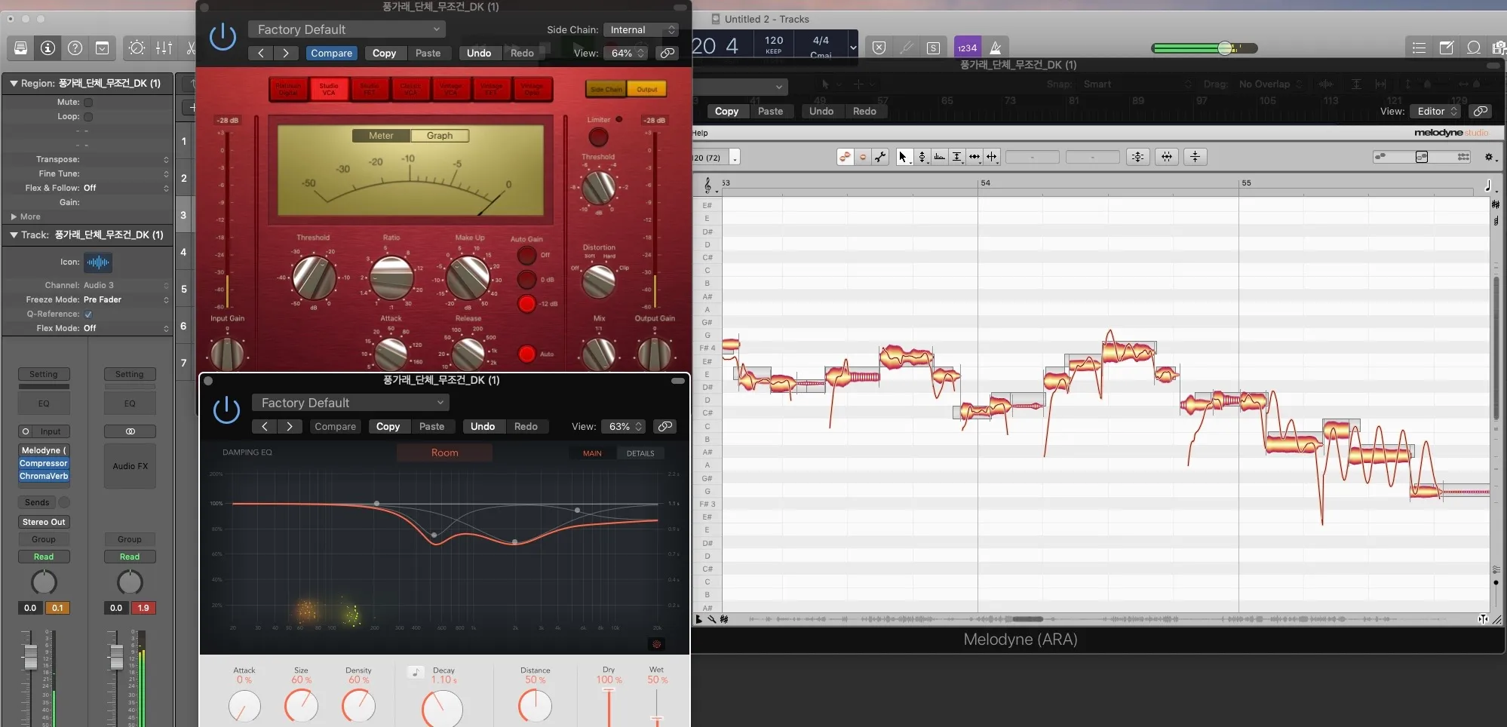Click Melodyne quantize time macro icon
The width and height of the screenshot is (1507, 727).
point(1167,157)
